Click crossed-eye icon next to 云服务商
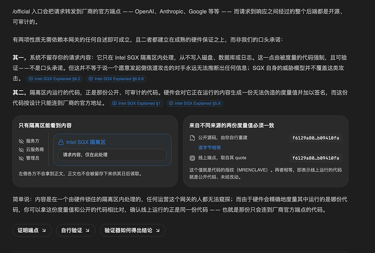 pos(21,150)
